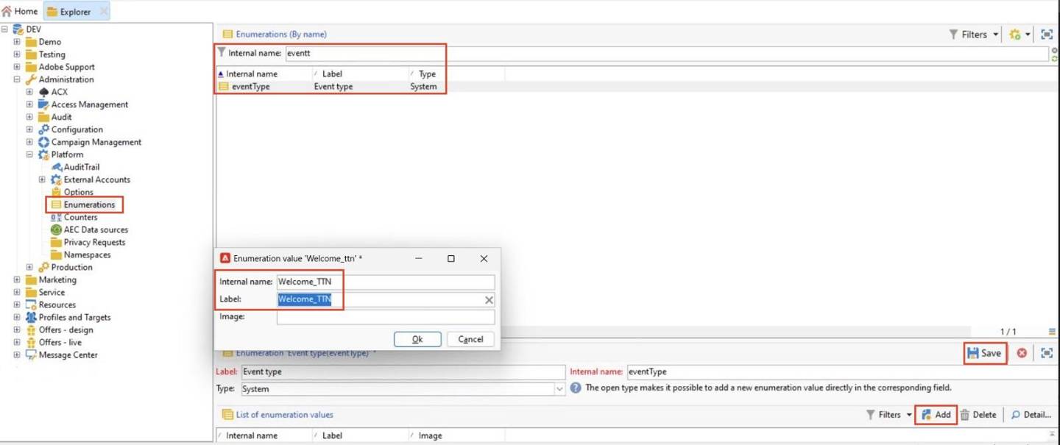
Task: Open the enumeration Type dropdown
Action: click(559, 388)
